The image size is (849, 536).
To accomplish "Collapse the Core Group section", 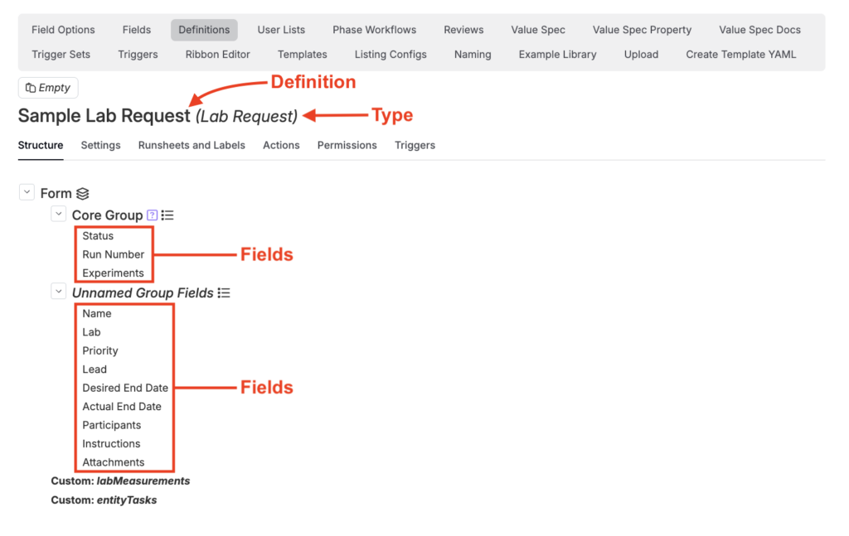I will pos(58,215).
